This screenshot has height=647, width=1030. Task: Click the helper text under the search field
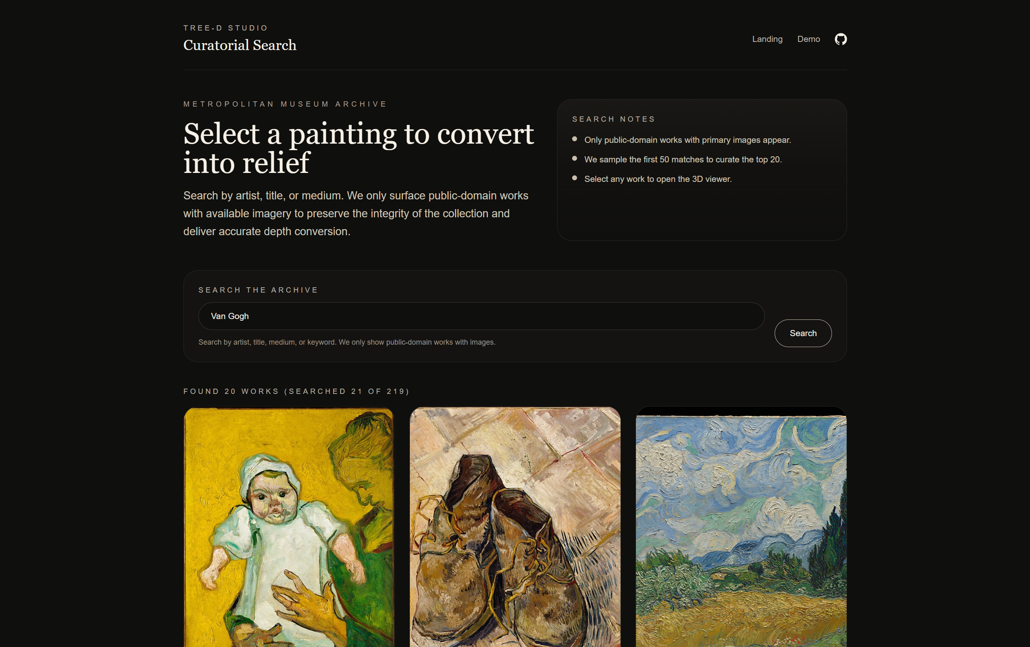click(347, 342)
